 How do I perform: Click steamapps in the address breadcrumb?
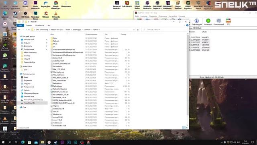tap(77, 30)
